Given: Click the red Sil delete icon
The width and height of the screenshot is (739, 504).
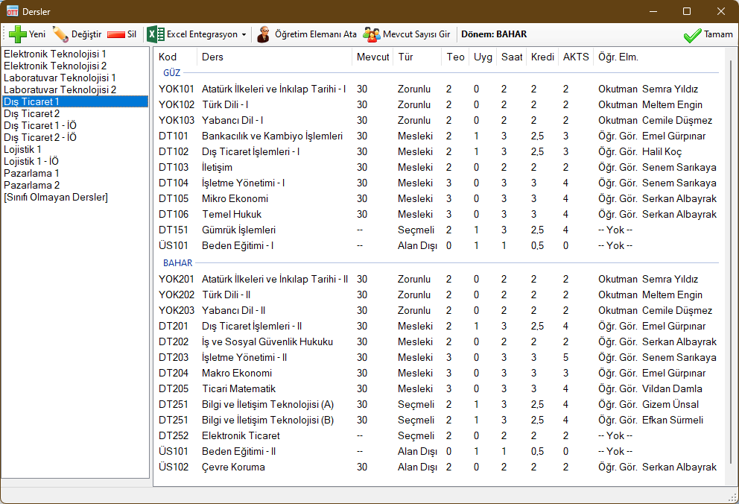Looking at the screenshot, I should tap(115, 34).
